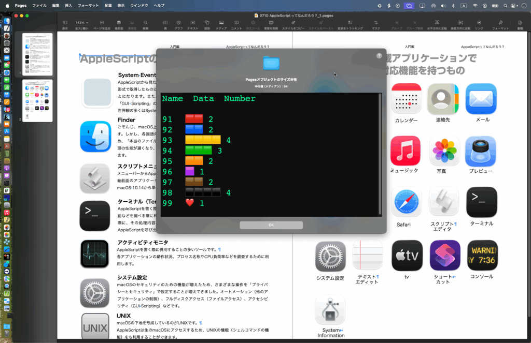The height and width of the screenshot is (343, 531).
Task: Click the help question mark button
Action: point(379,55)
